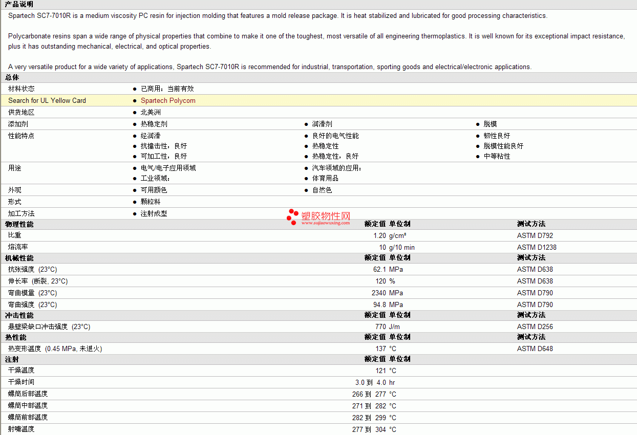Click the Search for UL Yellow Card link
Viewport: 637px width, 435px height.
click(x=47, y=101)
